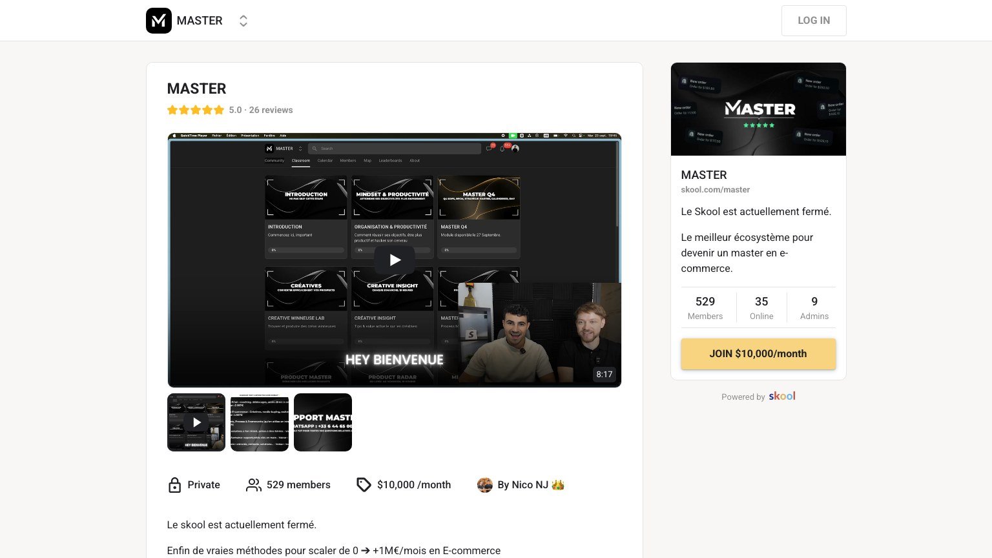Click the 529 members text
This screenshot has height=558, width=992.
[x=298, y=485]
